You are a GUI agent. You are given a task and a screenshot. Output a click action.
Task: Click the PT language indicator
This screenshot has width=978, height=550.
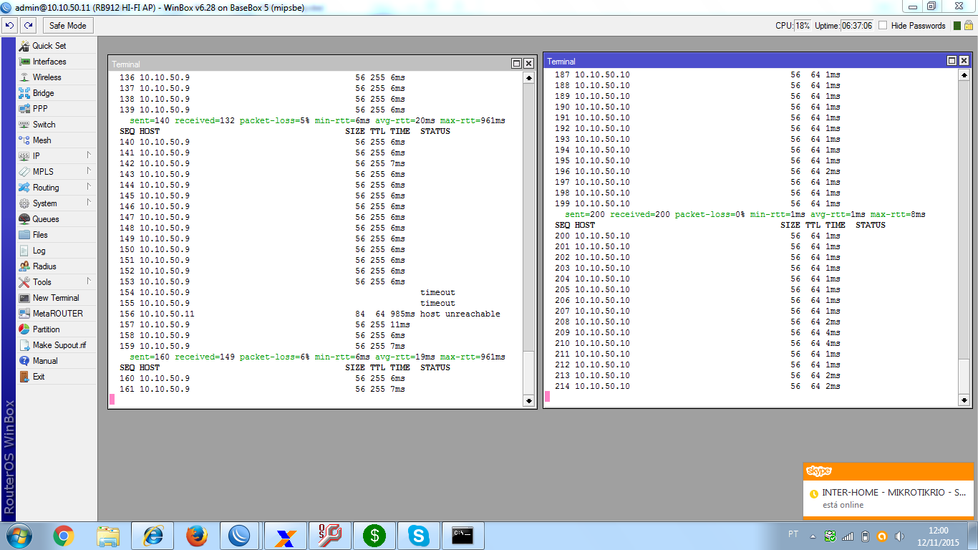(793, 534)
